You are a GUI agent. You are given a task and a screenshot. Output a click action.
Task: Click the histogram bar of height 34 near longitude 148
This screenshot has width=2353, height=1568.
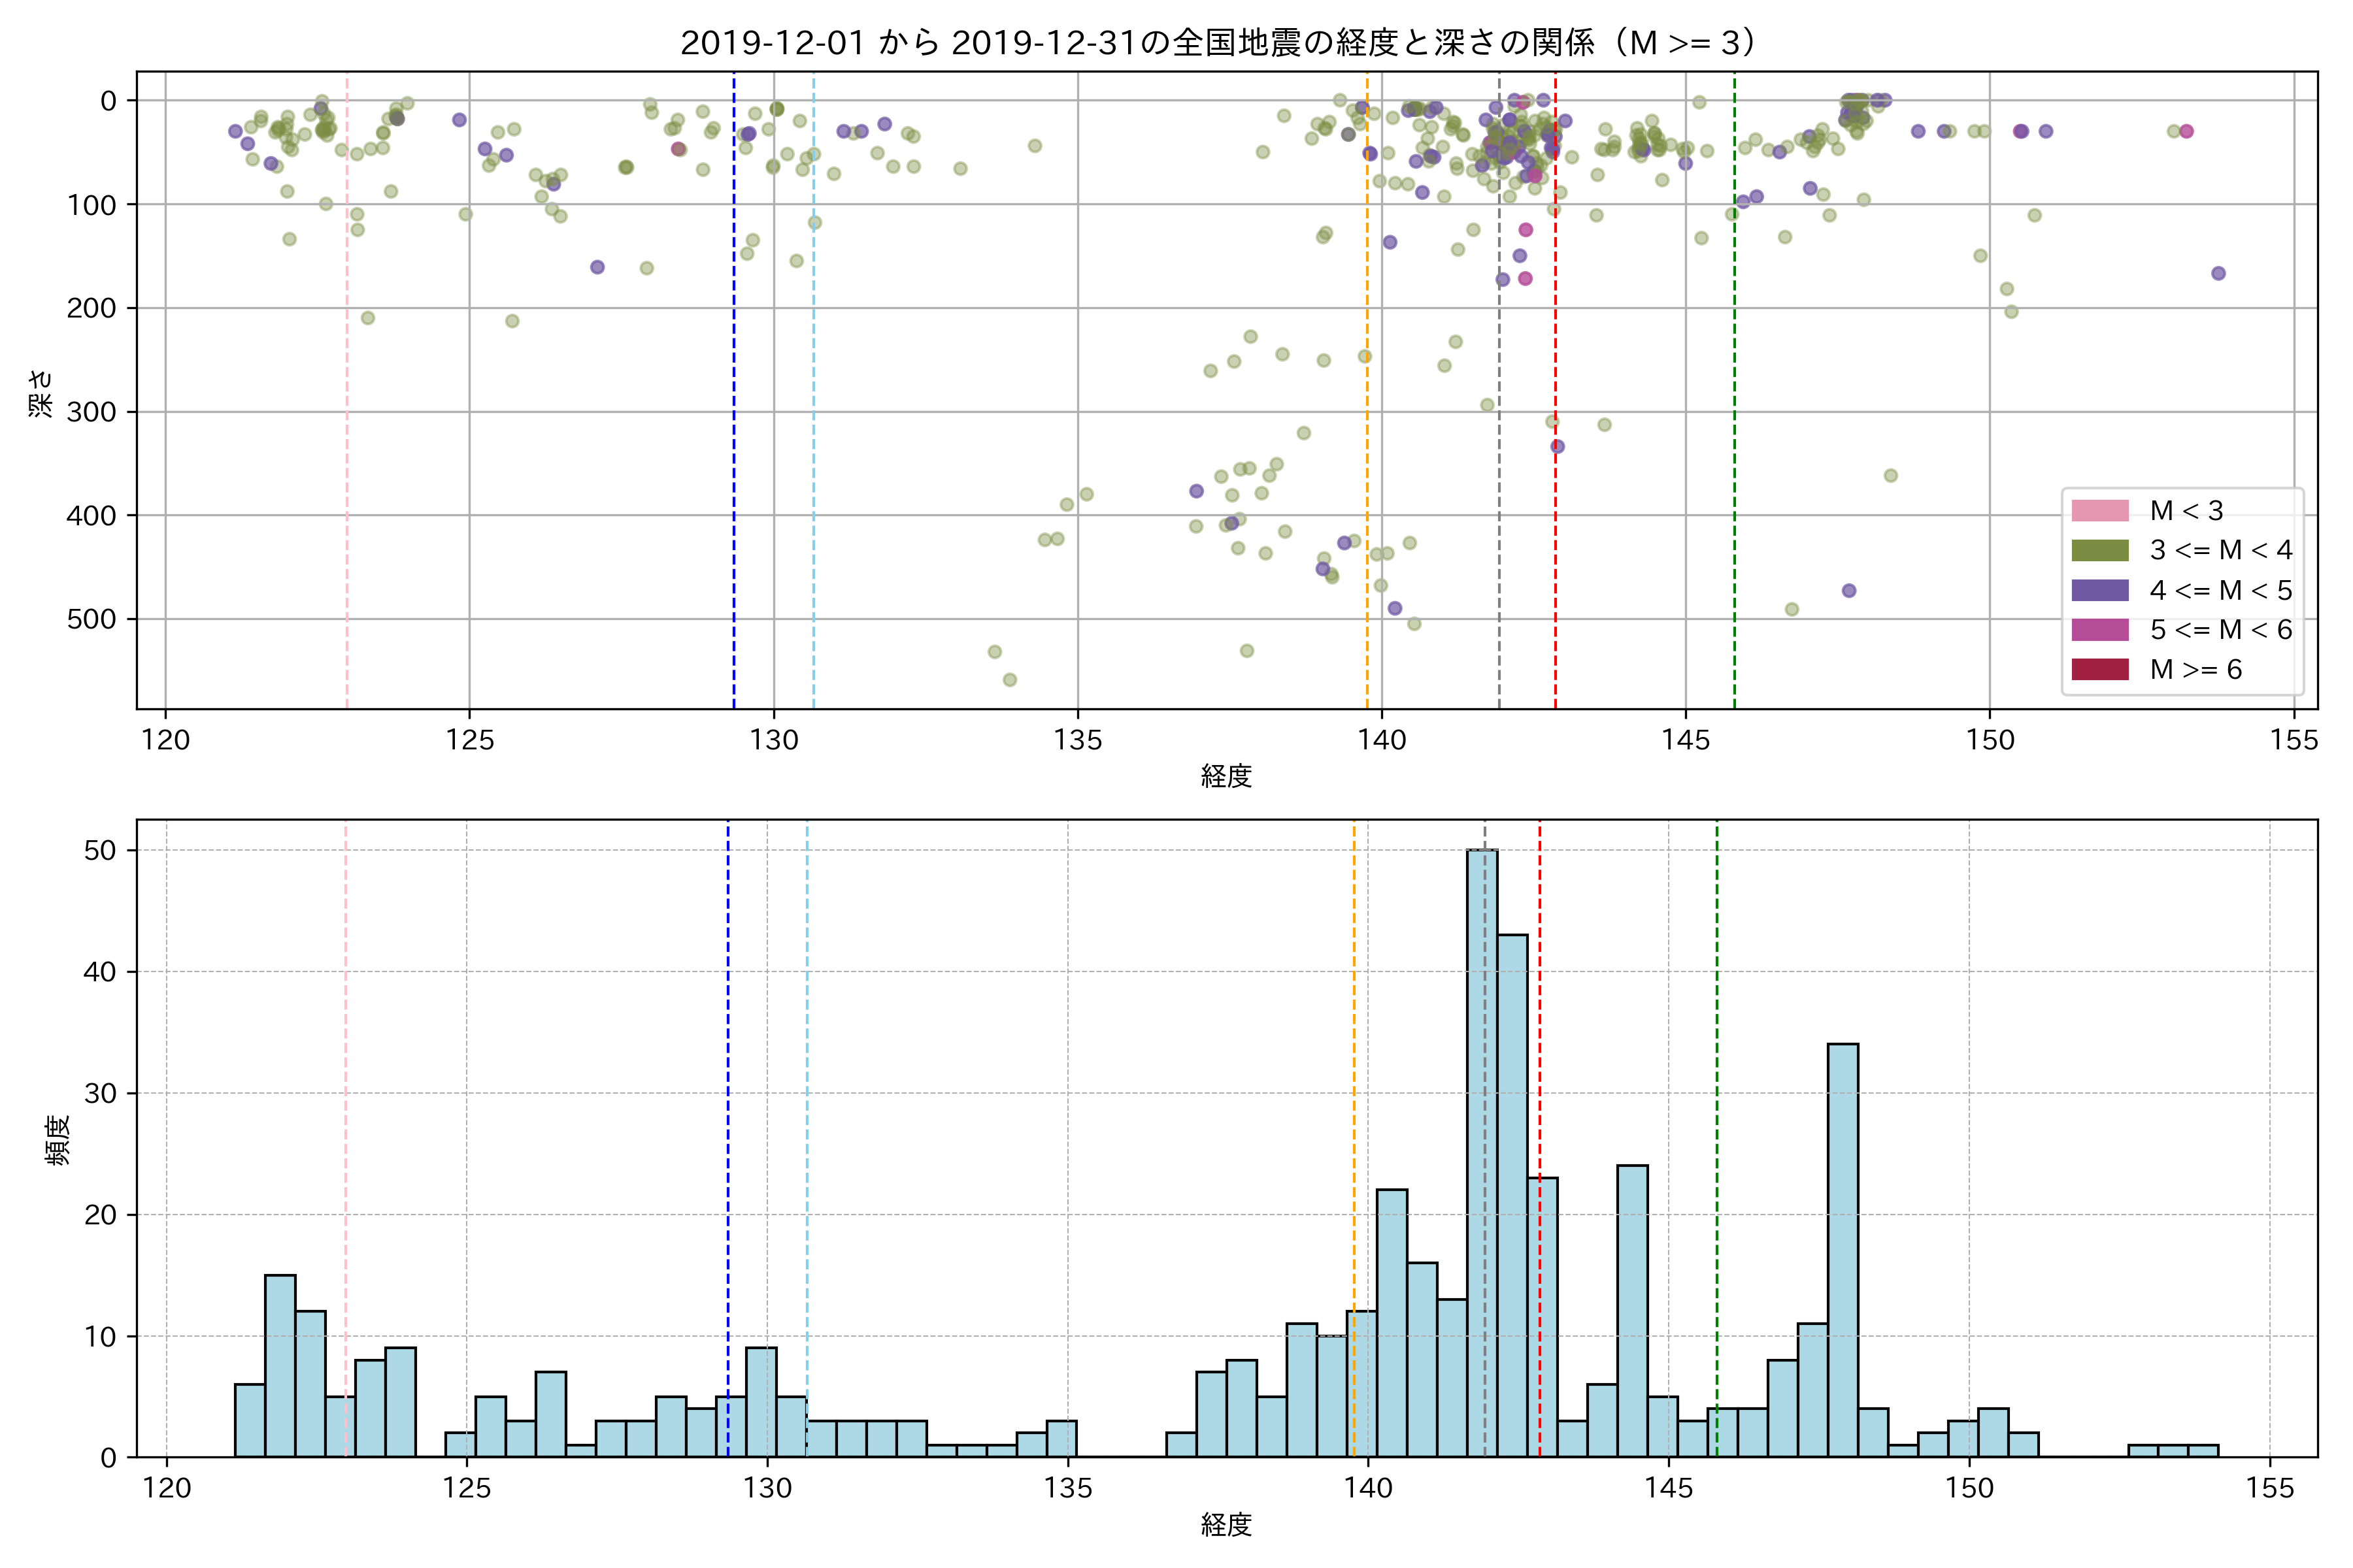pos(1842,1250)
